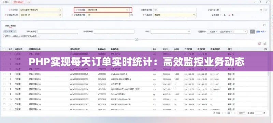This screenshot has height=123, width=273.
Task: Open the 默认方案 dropdown
Action: pos(10,32)
